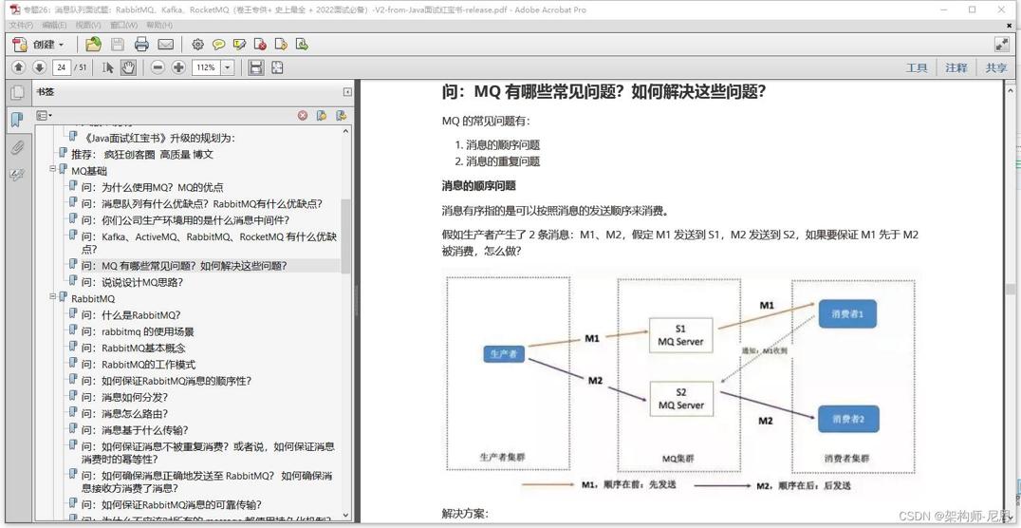Choose the Select text cursor tool
Screen dimensions: 1021x528
108,67
